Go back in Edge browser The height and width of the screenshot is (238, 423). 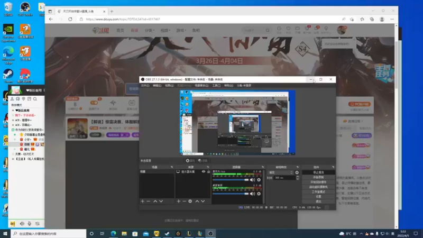(x=51, y=19)
